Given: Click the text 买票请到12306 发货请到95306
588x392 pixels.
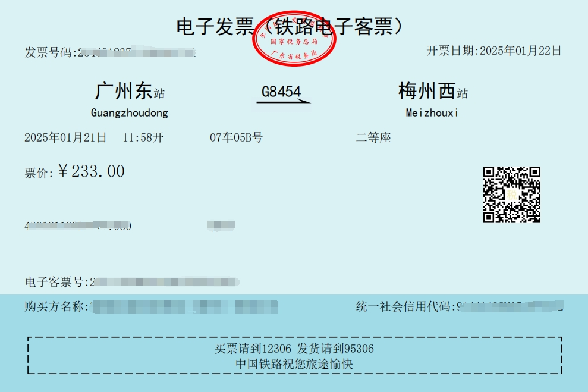Looking at the screenshot, I should [294, 349].
